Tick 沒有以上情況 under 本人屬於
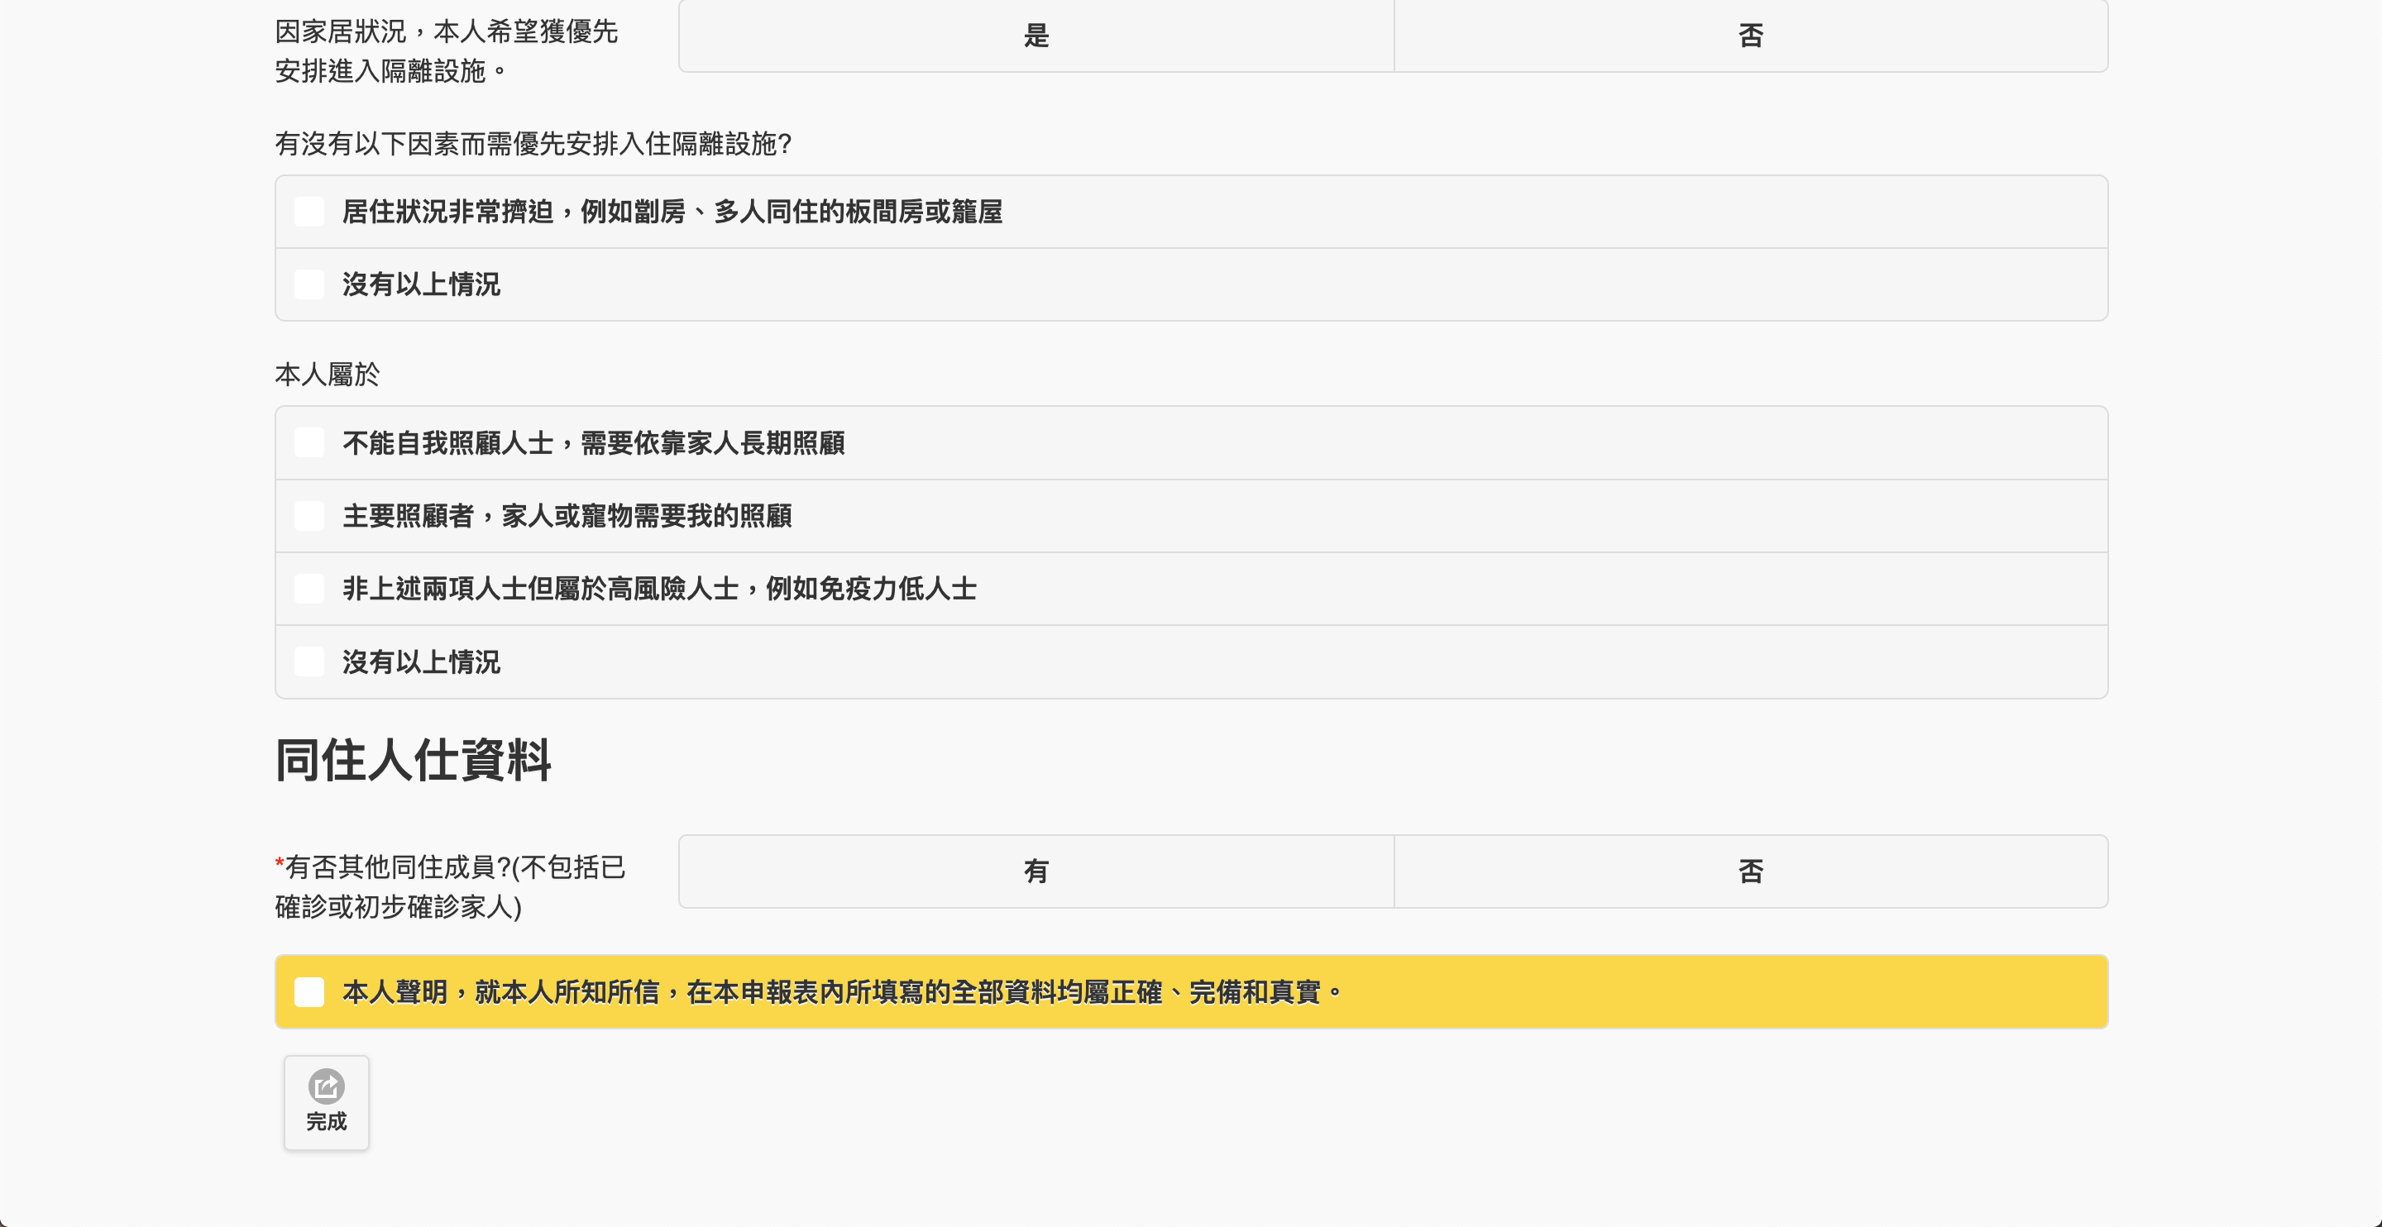Viewport: 2382px width, 1227px height. (309, 662)
